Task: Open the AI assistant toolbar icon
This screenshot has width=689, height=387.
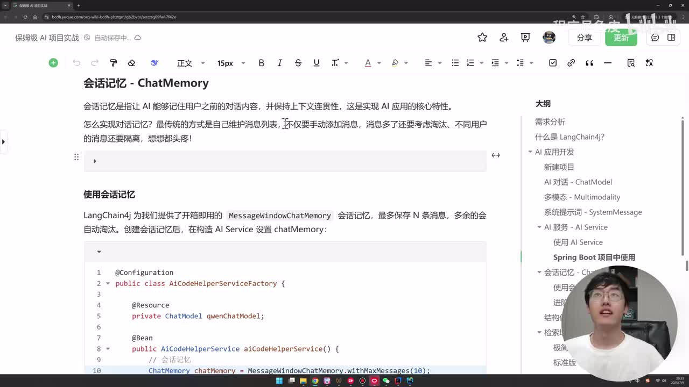Action: 154,63
